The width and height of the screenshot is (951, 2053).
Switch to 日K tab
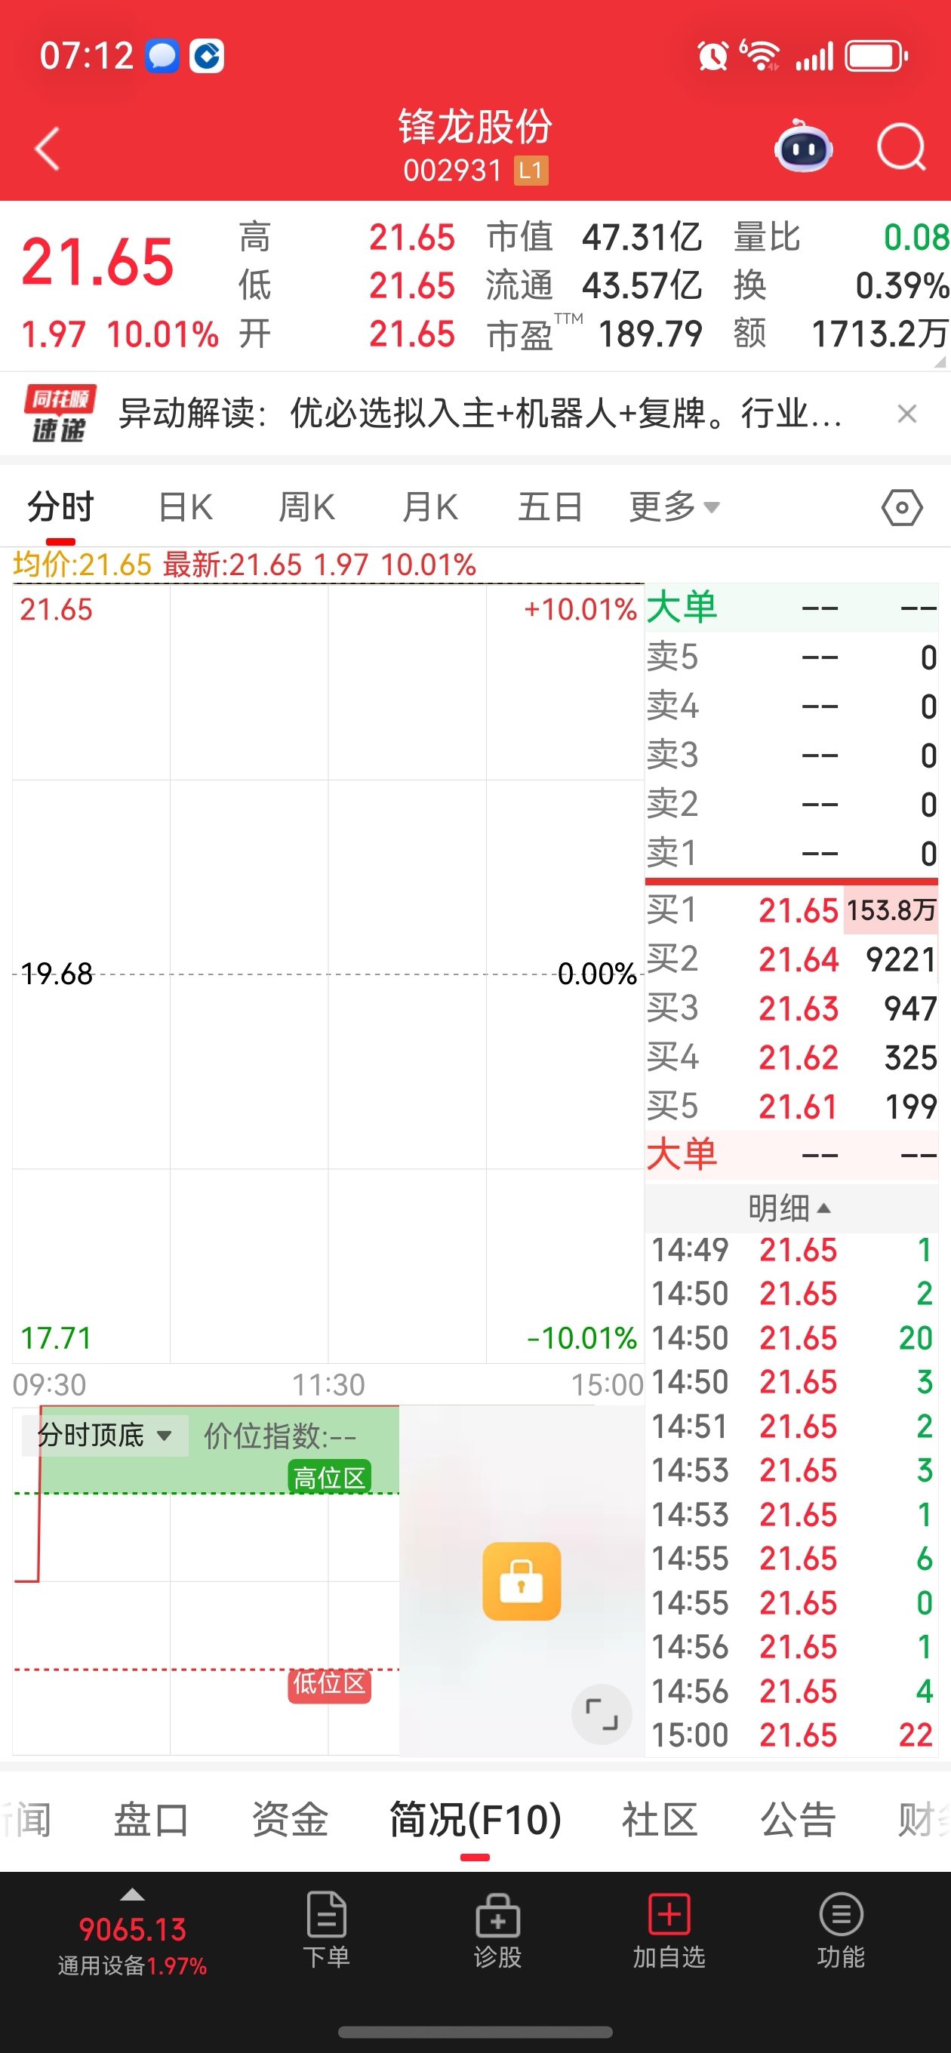coord(185,507)
